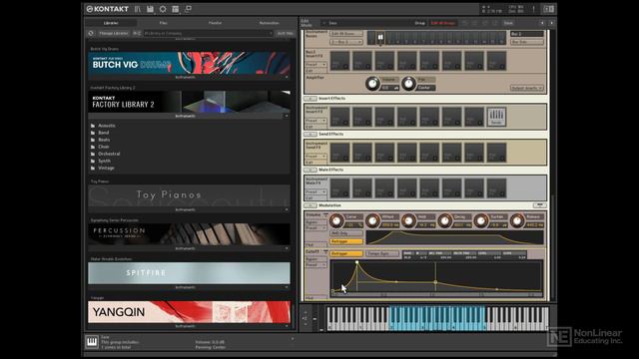Open the Instrument Send FX Preset dropdown

(x=316, y=157)
